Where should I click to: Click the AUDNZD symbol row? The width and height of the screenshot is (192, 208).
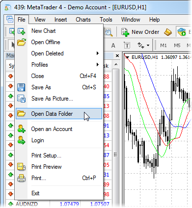tap(59, 204)
